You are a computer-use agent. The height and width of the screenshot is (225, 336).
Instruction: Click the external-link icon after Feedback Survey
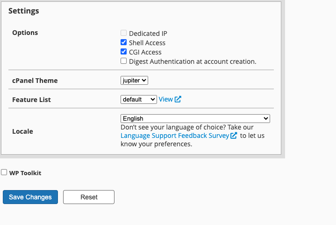[234, 136]
